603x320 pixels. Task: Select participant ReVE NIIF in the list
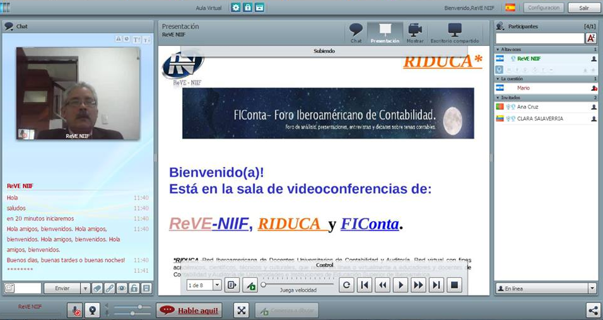pos(546,59)
